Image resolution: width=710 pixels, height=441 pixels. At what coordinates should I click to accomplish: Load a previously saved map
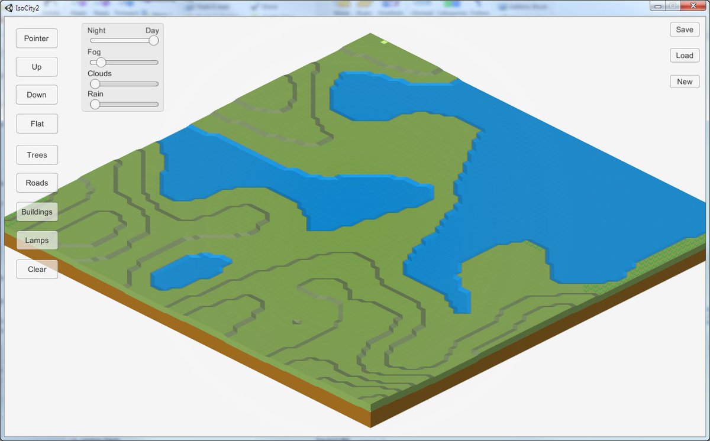pos(685,55)
